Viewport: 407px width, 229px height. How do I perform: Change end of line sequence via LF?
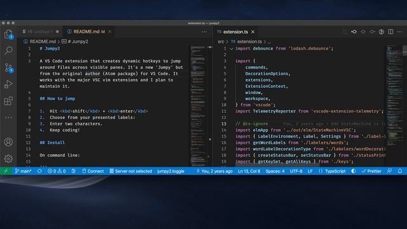(x=310, y=171)
